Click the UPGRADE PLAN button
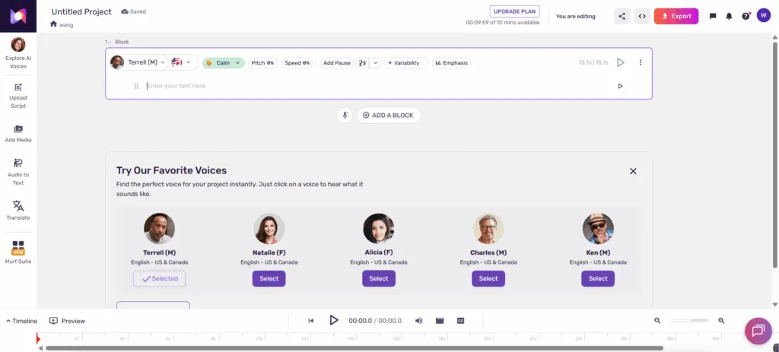The width and height of the screenshot is (779, 352). (x=514, y=11)
